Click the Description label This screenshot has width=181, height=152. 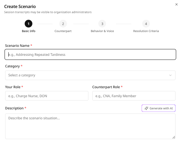click(14, 108)
